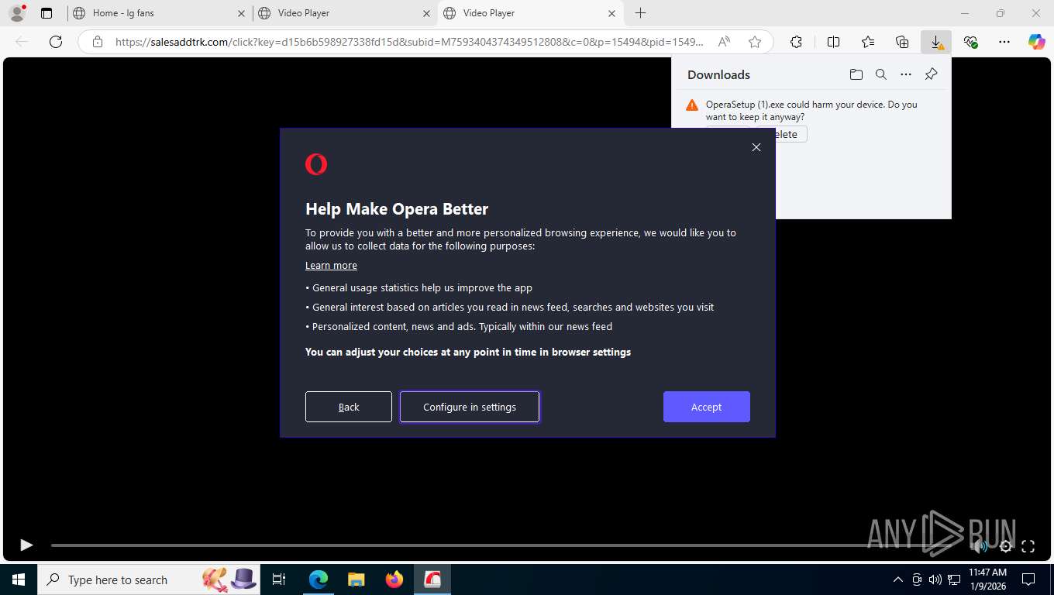Open Microsoft Edge from taskbar
This screenshot has width=1054, height=595.
coord(319,580)
